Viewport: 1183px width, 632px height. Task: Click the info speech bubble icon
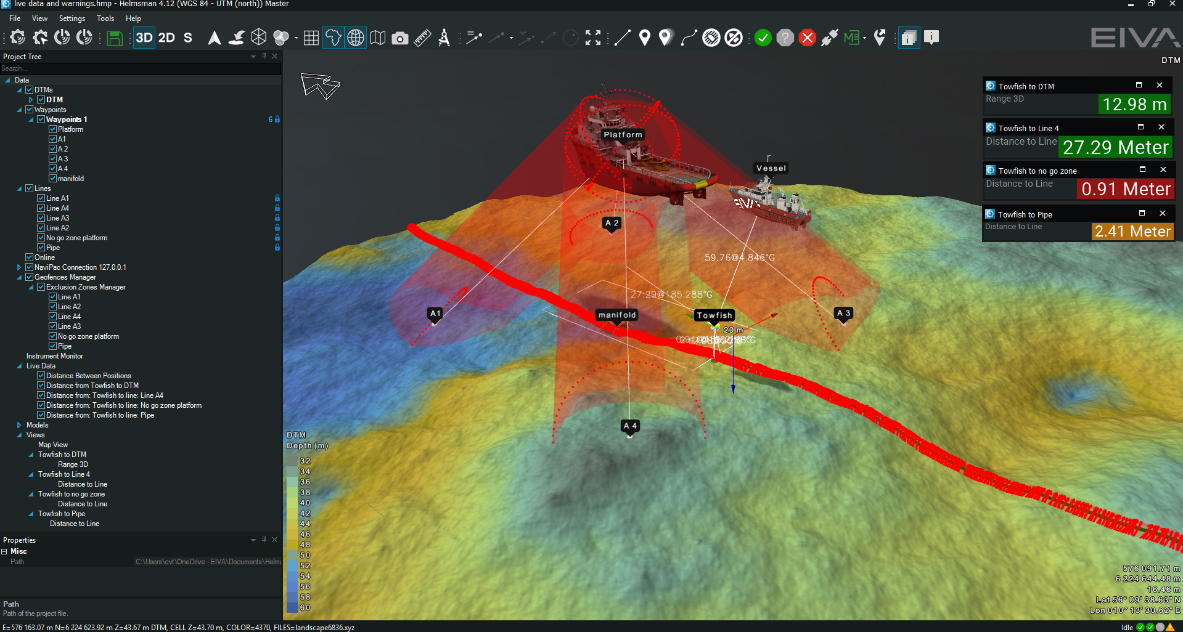pyautogui.click(x=931, y=38)
